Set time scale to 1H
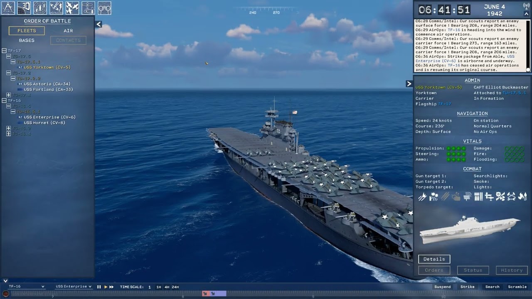Screen dimensions: 532x299 159,287
